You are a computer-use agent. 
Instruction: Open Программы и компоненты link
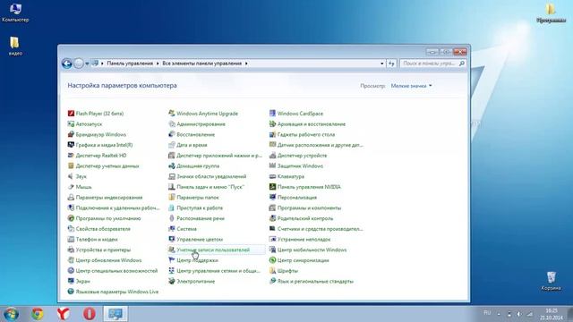[309, 208]
